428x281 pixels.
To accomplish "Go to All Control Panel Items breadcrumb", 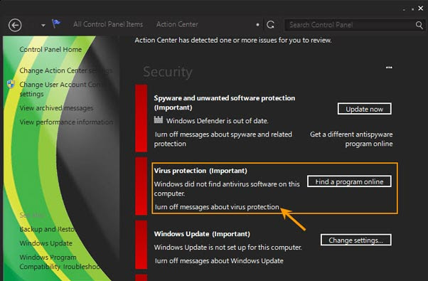I will 108,24.
